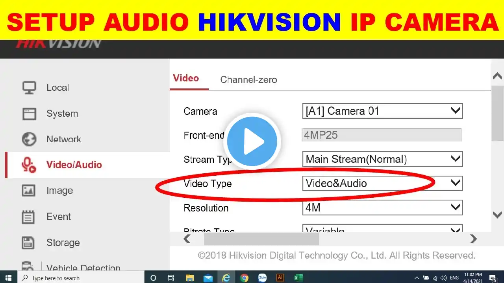The width and height of the screenshot is (504, 283).
Task: Open the Storage disk icon
Action: click(28, 243)
